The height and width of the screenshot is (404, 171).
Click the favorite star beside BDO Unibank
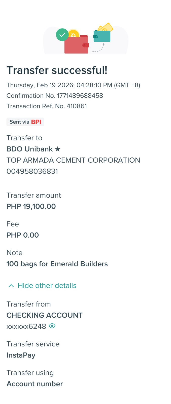[58, 149]
